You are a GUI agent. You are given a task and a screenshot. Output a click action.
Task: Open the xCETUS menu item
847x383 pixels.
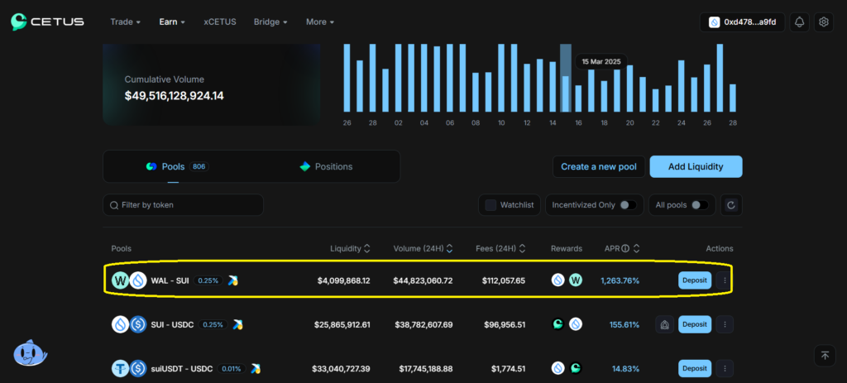[x=219, y=22]
